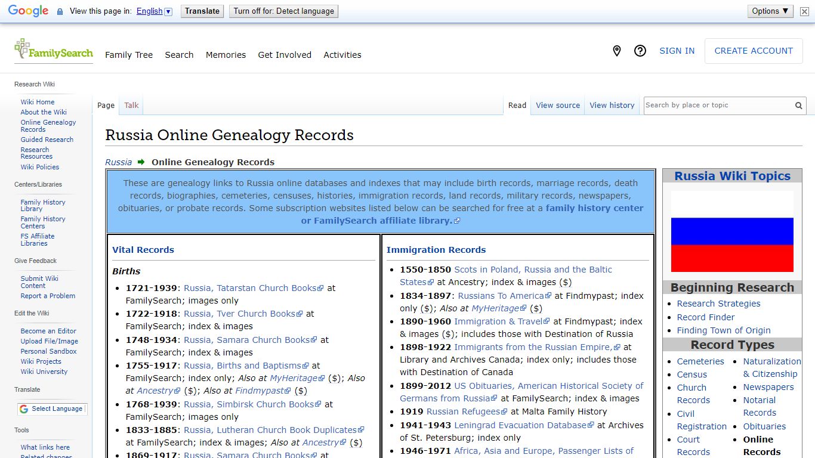Open the FamilySearch logo home link
This screenshot has width=815, height=458.
point(54,49)
